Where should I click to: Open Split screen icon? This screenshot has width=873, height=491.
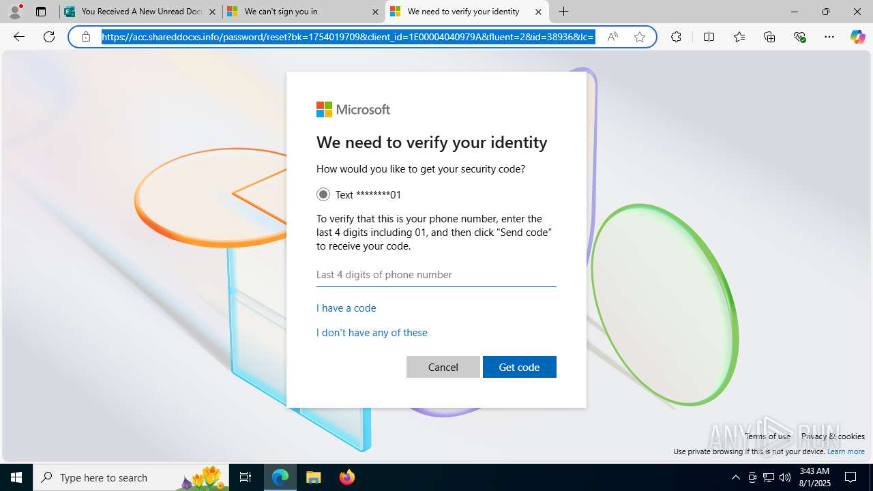tap(709, 37)
